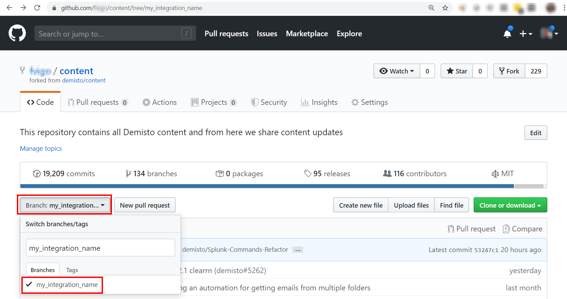
Task: Open the Watch dropdown
Action: pyautogui.click(x=396, y=71)
